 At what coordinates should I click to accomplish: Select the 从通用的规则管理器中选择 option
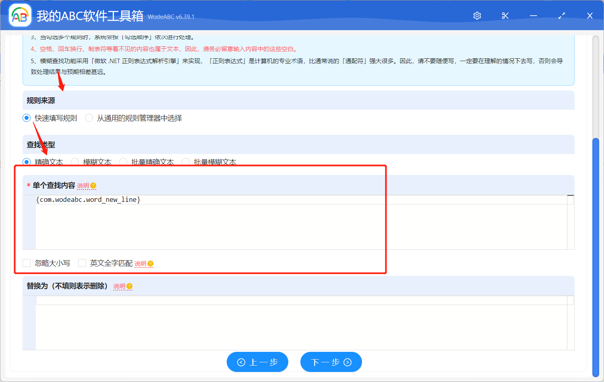tap(89, 118)
